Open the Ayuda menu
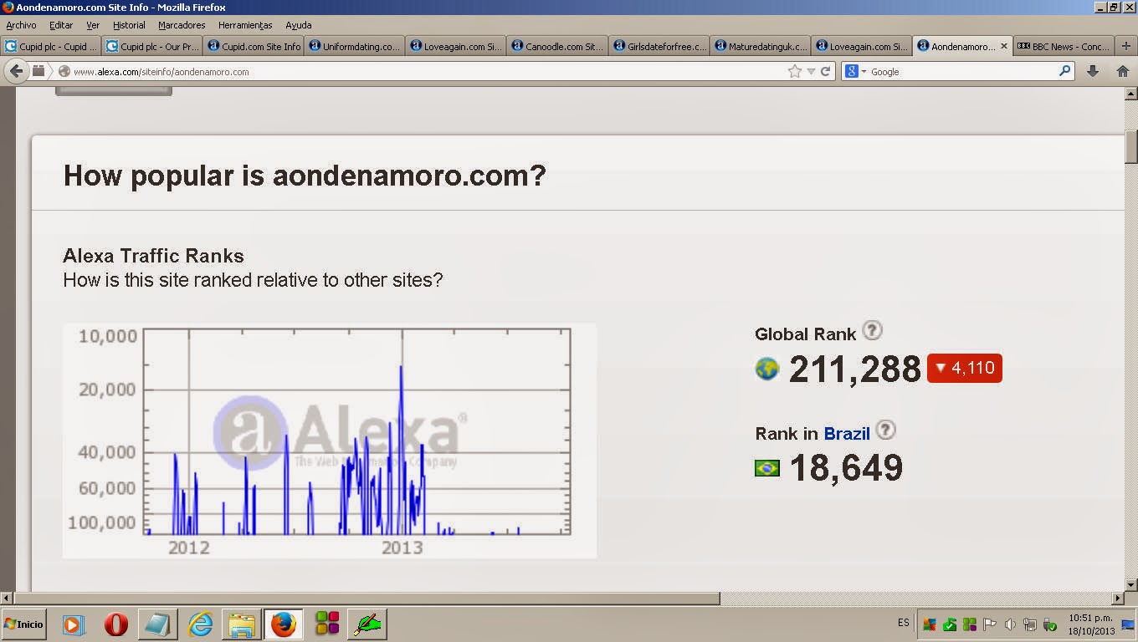 (x=299, y=25)
